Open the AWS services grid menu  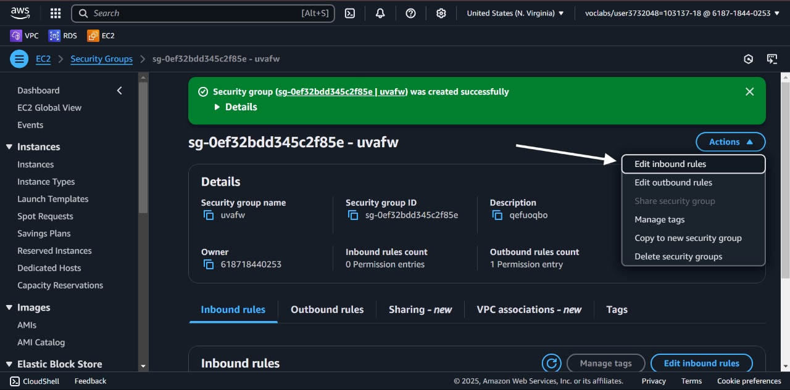click(56, 13)
